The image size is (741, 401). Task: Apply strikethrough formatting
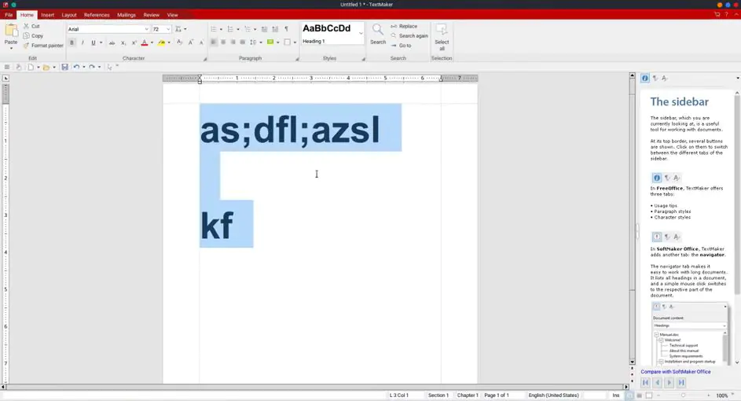tap(112, 42)
